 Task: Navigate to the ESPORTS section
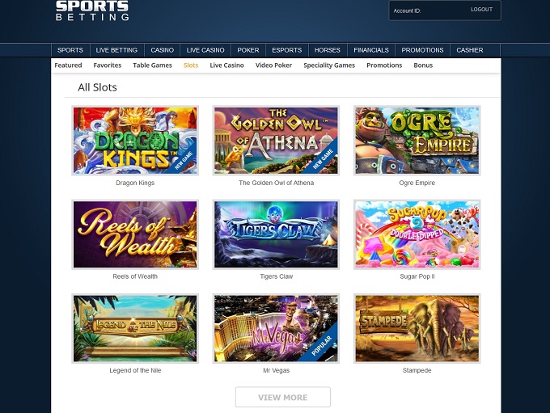pyautogui.click(x=286, y=50)
